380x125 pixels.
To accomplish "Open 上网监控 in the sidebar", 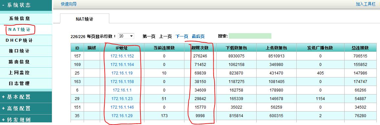I will 19,73.
